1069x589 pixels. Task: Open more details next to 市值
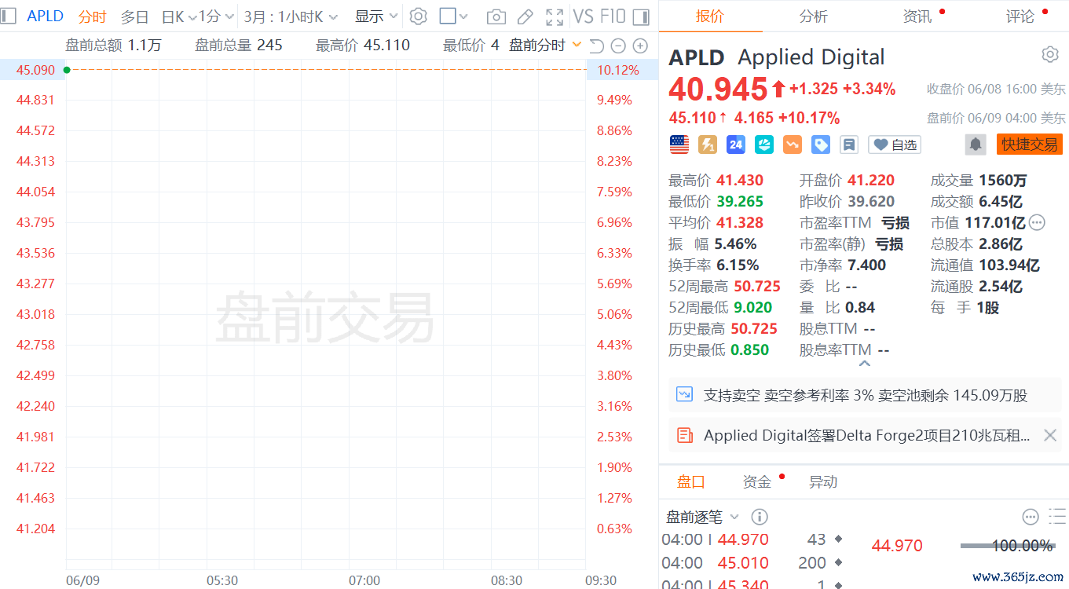pos(1037,223)
